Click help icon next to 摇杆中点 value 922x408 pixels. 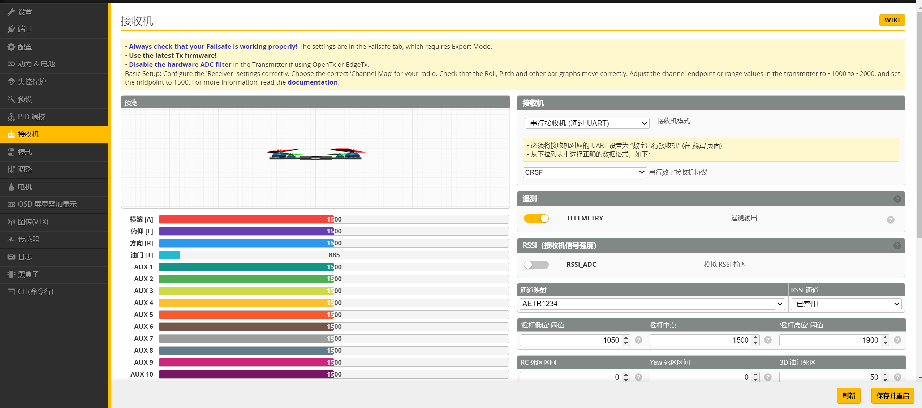[x=768, y=340]
